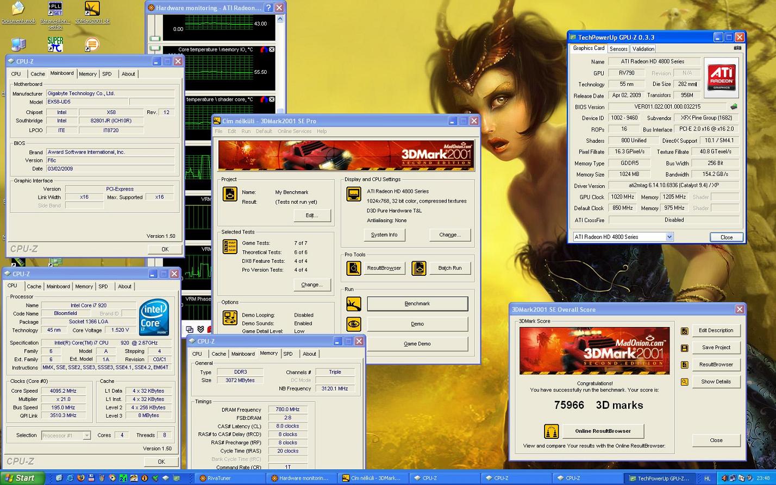
Task: Click the Hardware monitoring help button
Action: (x=268, y=8)
